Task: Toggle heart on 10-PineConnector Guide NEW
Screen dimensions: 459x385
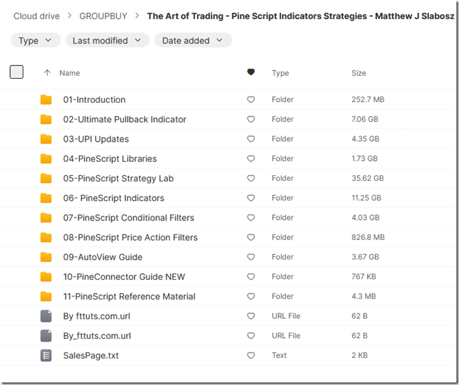Action: click(x=251, y=277)
